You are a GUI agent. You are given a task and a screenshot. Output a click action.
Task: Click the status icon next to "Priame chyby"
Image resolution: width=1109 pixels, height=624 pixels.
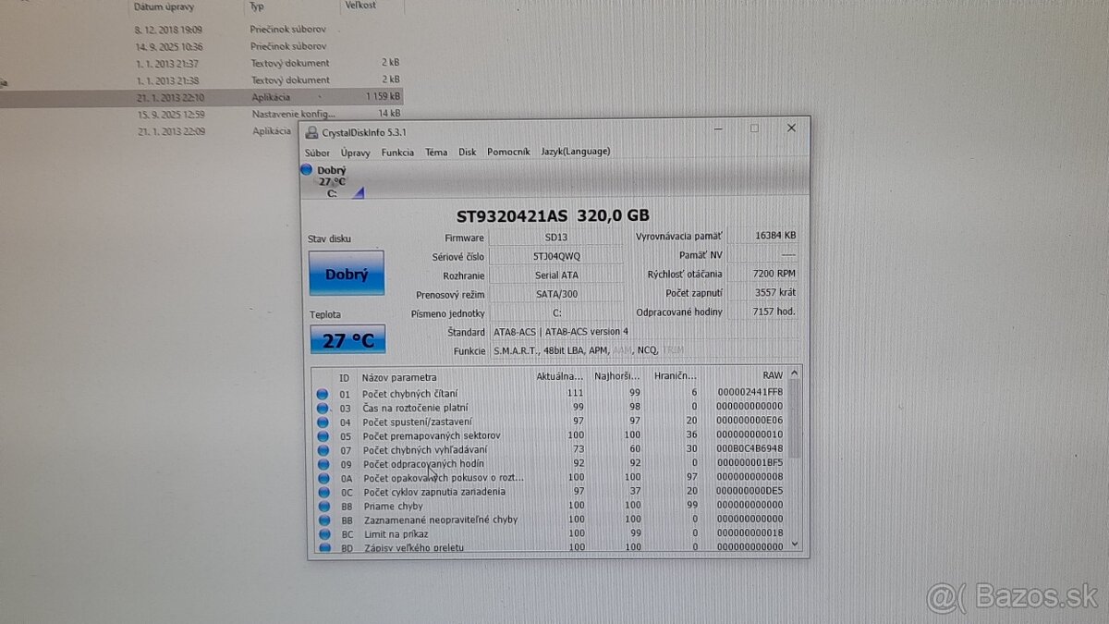click(x=323, y=506)
